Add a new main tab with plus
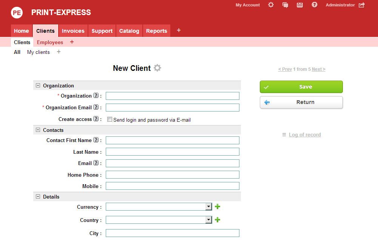378x240 pixels. click(x=179, y=30)
